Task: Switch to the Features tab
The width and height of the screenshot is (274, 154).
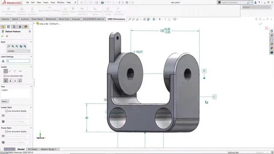Action: (5, 19)
